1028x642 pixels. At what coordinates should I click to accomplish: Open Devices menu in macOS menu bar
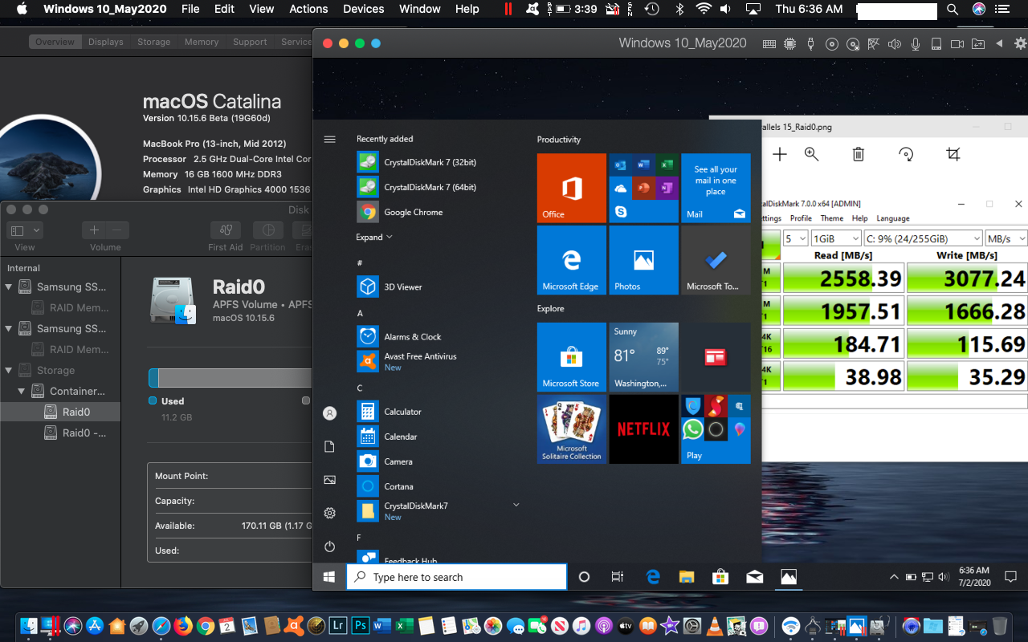(x=363, y=9)
